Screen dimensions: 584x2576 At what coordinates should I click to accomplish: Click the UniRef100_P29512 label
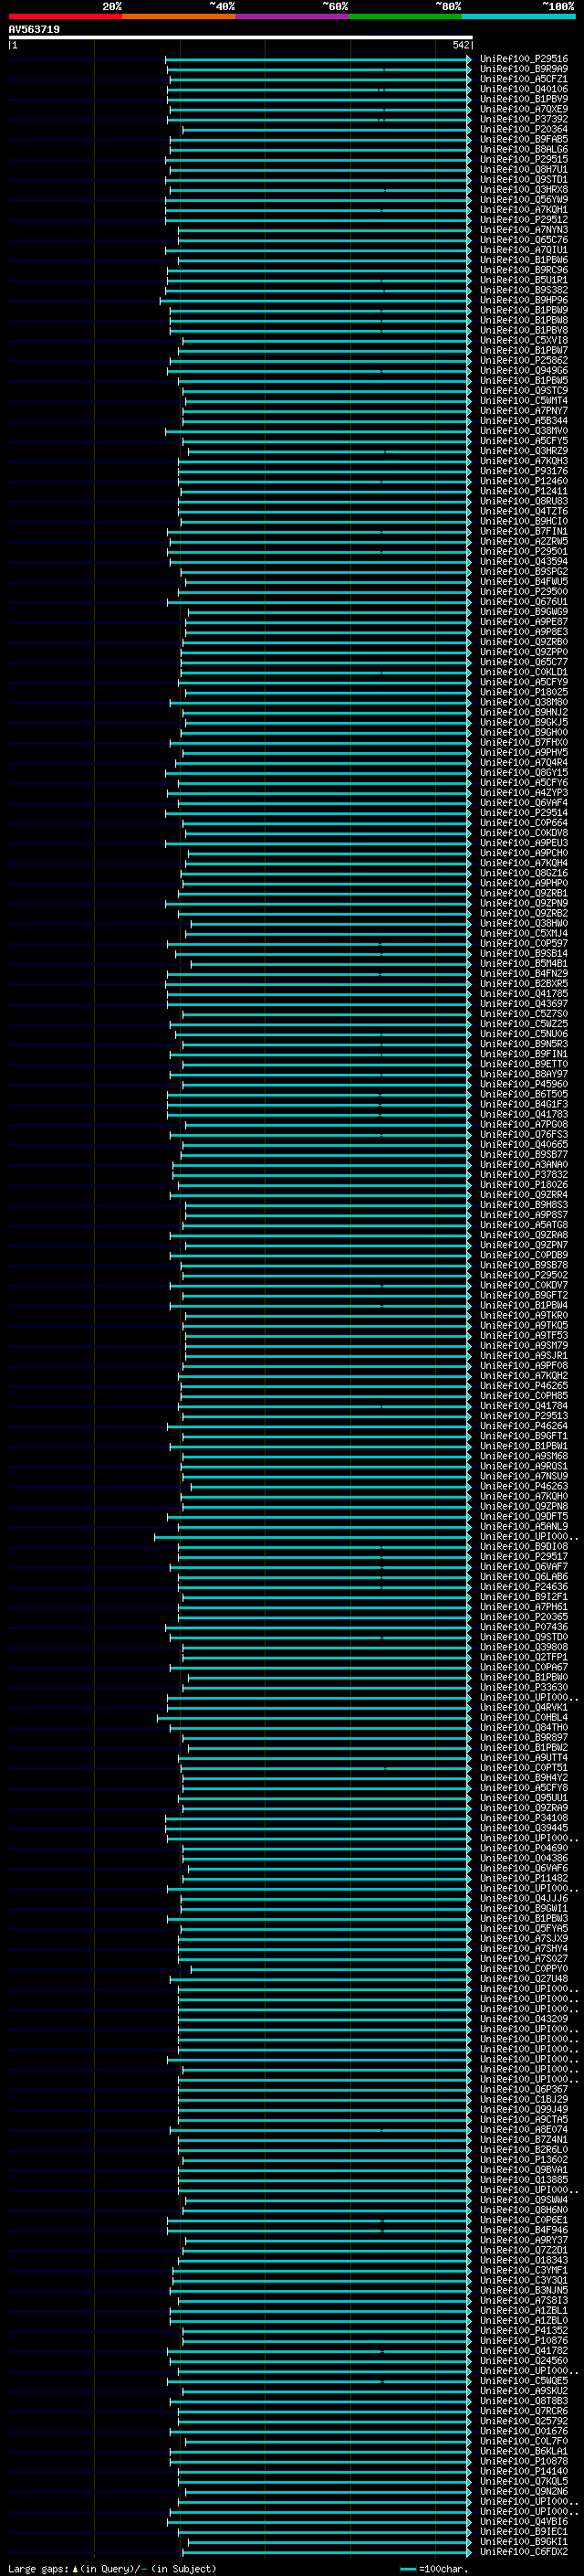524,219
